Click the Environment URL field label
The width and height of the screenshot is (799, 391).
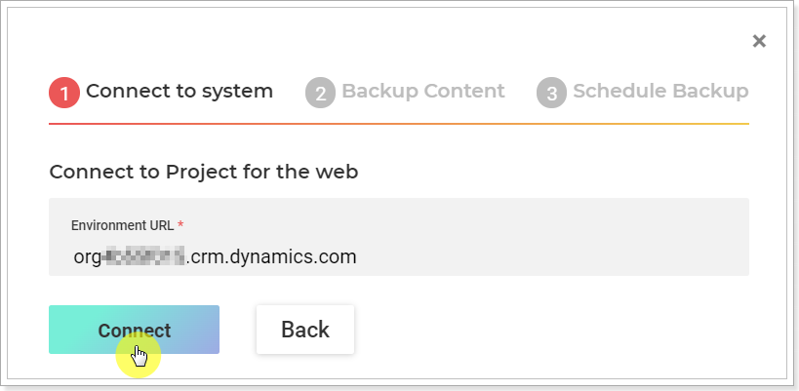coord(122,225)
